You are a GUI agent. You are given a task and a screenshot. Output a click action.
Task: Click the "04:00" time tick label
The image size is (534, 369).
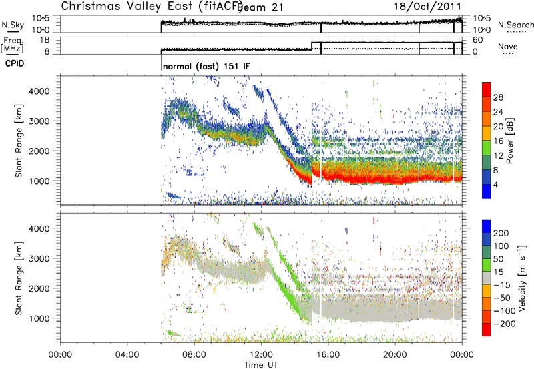[127, 355]
